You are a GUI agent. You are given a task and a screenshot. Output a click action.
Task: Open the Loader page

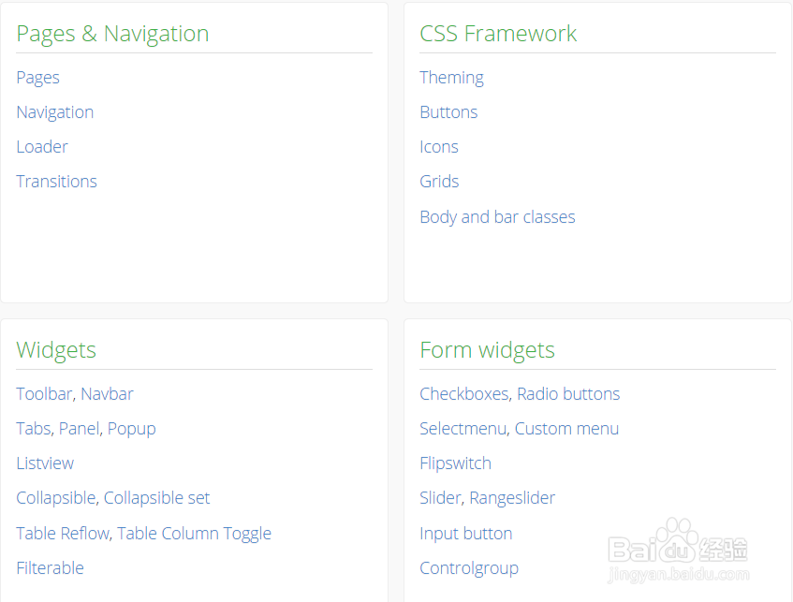(x=41, y=146)
